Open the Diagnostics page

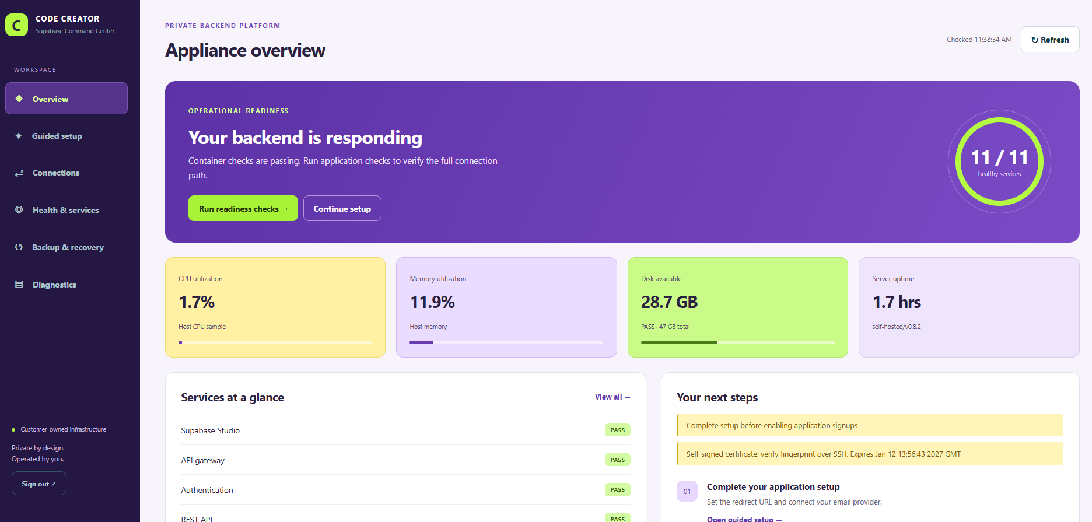tap(66, 285)
